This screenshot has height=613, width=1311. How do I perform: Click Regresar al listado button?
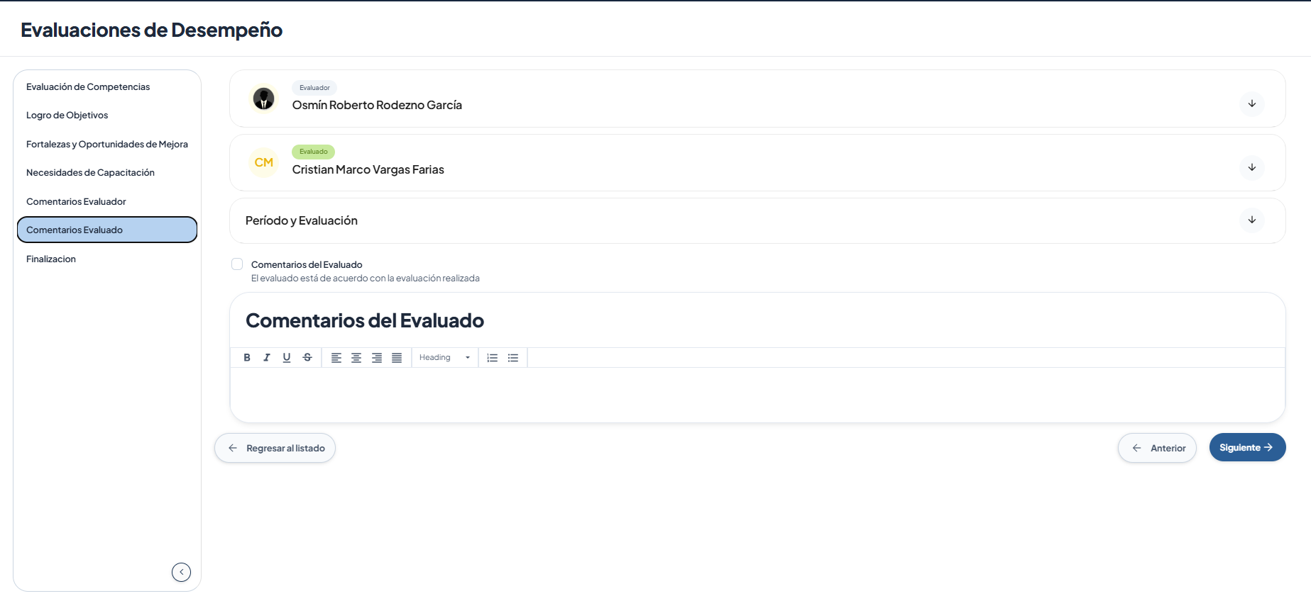pyautogui.click(x=275, y=448)
